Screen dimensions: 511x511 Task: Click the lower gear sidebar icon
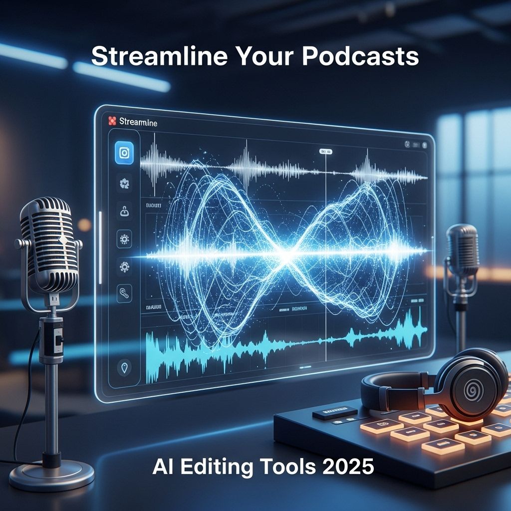(x=124, y=266)
